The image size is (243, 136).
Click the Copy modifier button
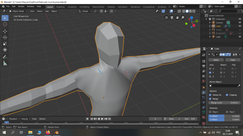click(x=233, y=60)
